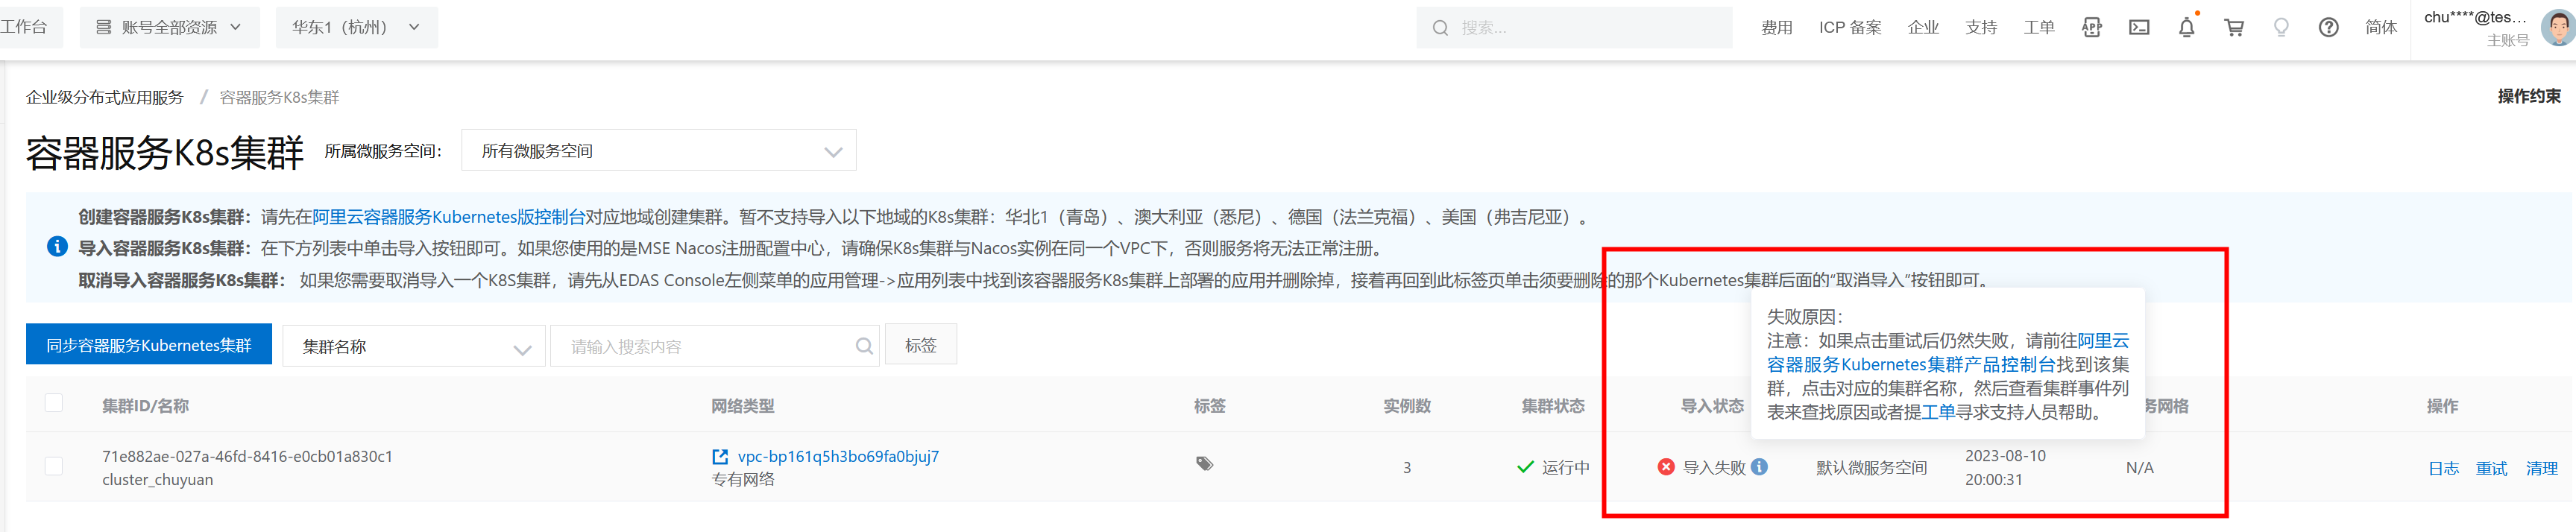The image size is (2576, 532).
Task: Click the tag icon in cluster_chuyuan row
Action: point(1205,464)
